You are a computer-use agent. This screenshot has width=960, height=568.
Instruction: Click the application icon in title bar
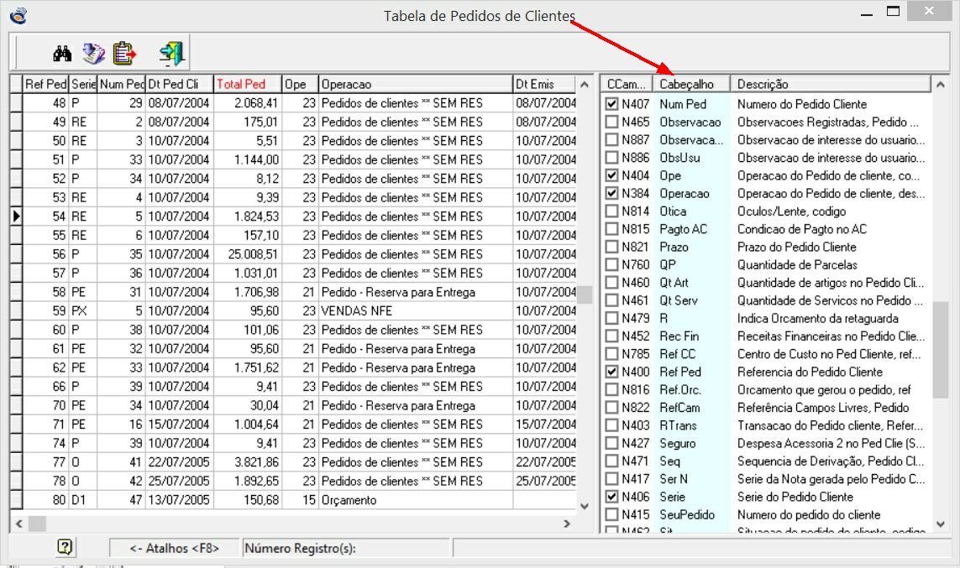(x=19, y=15)
